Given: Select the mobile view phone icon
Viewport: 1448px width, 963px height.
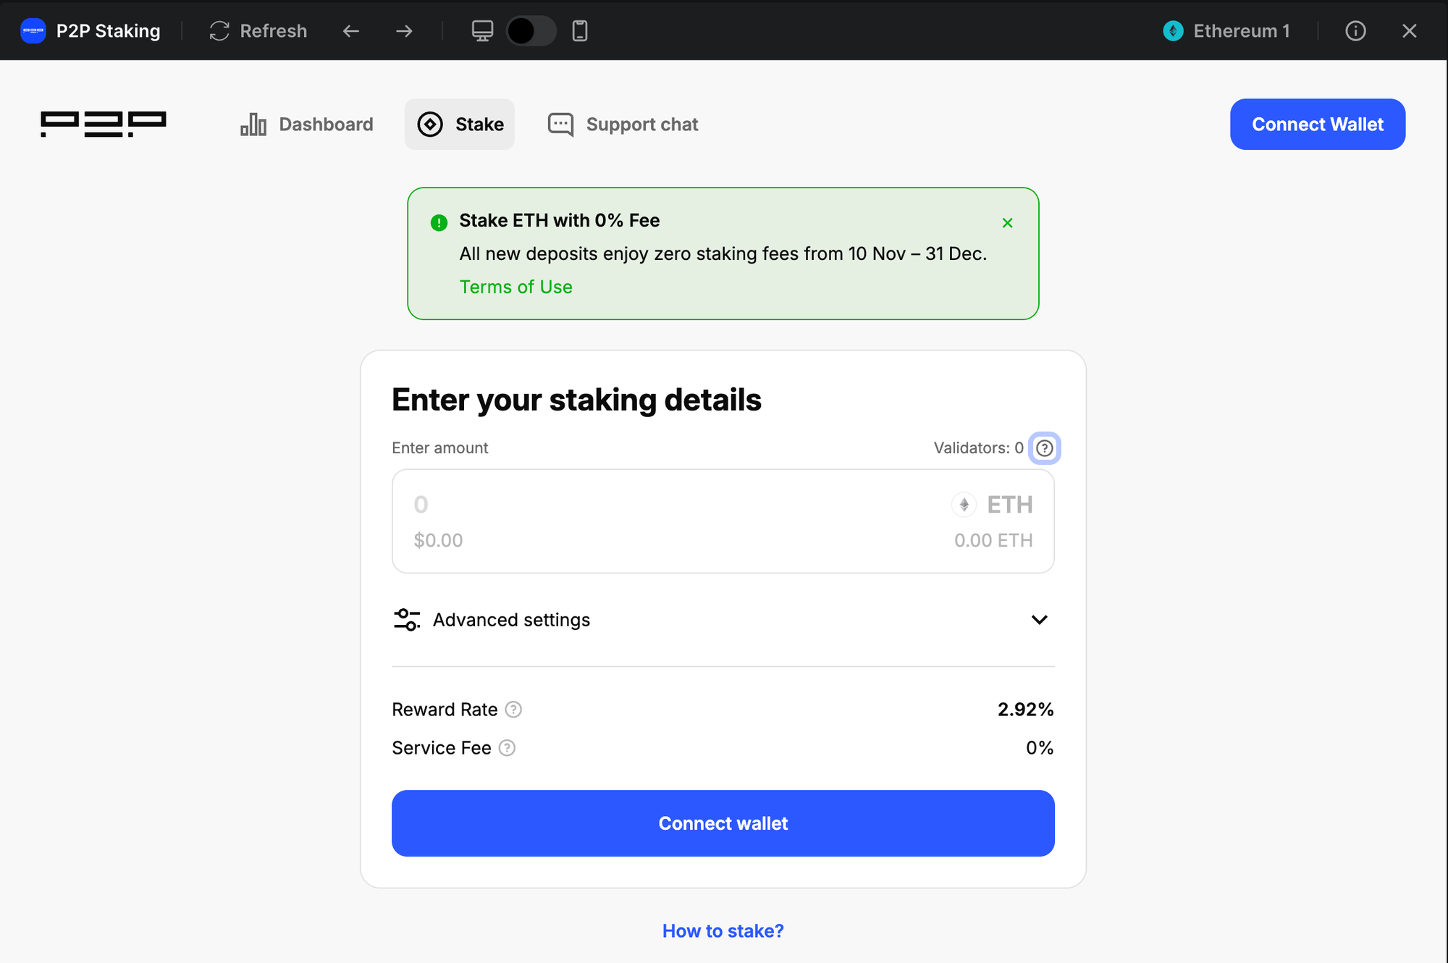Looking at the screenshot, I should click(580, 31).
